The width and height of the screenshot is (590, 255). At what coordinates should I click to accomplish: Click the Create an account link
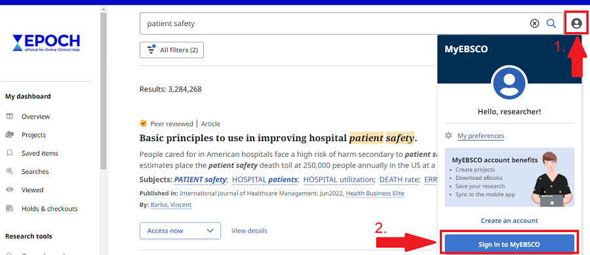click(509, 220)
